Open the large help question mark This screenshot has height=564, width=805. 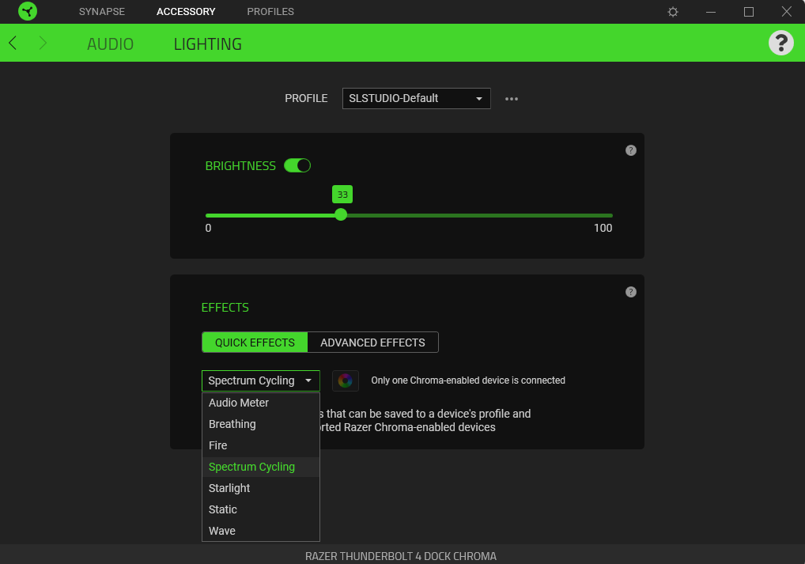tap(780, 43)
